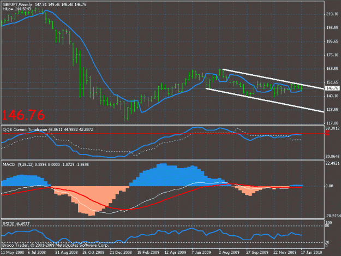
Task: Click the -28.9154 MACD scale value
Action: [x=333, y=216]
